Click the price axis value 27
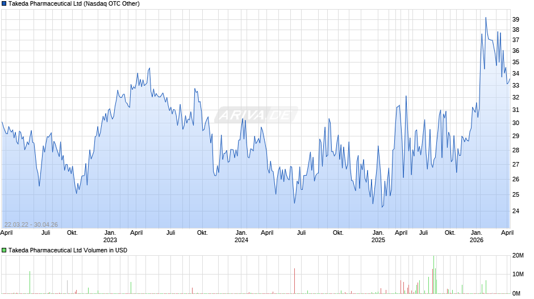 [x=516, y=164]
